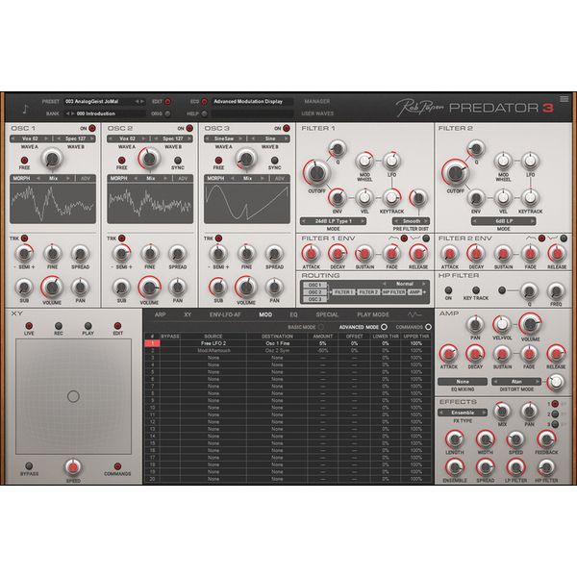577x577 pixels.
Task: Switch to the PLAY MODE tab
Action: click(x=373, y=314)
